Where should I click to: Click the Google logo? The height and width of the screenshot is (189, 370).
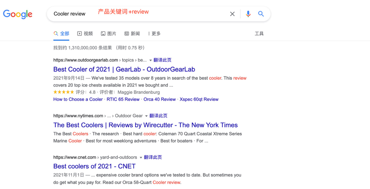pyautogui.click(x=18, y=15)
